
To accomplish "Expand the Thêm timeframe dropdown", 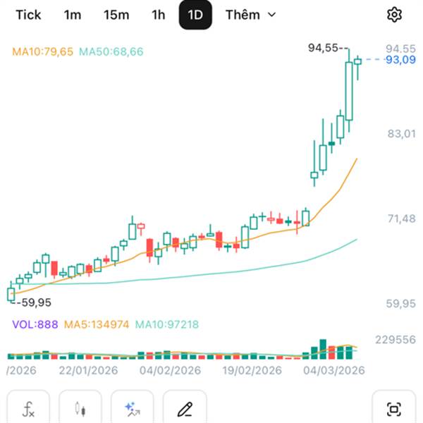I will pyautogui.click(x=250, y=15).
